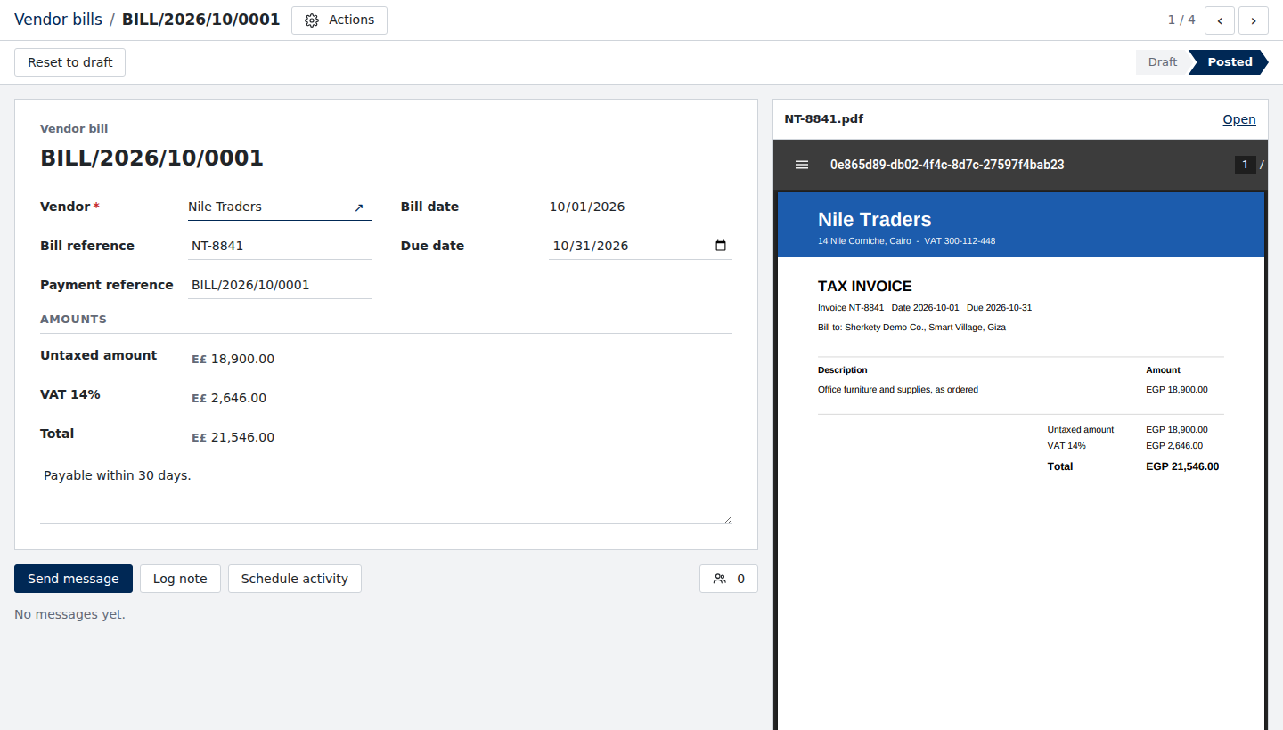Focus the Payment reference input field

pyautogui.click(x=280, y=285)
